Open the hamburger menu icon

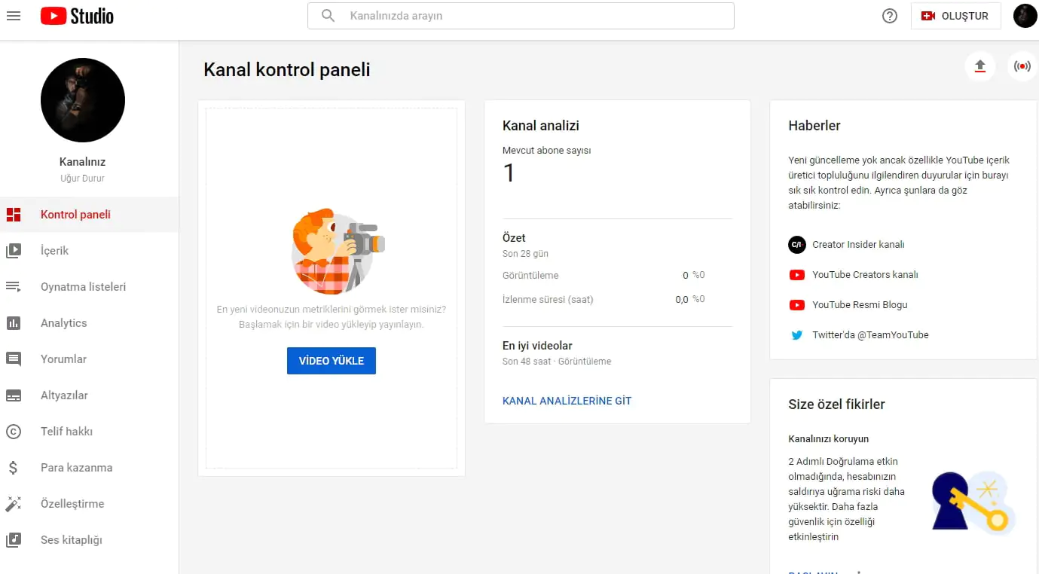(x=14, y=16)
